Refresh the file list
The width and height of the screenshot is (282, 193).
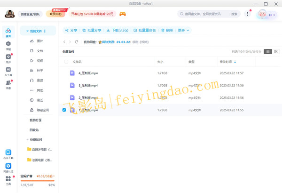point(77,42)
